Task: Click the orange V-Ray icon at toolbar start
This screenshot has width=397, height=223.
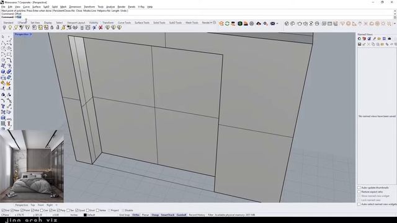Action: [x=221, y=24]
